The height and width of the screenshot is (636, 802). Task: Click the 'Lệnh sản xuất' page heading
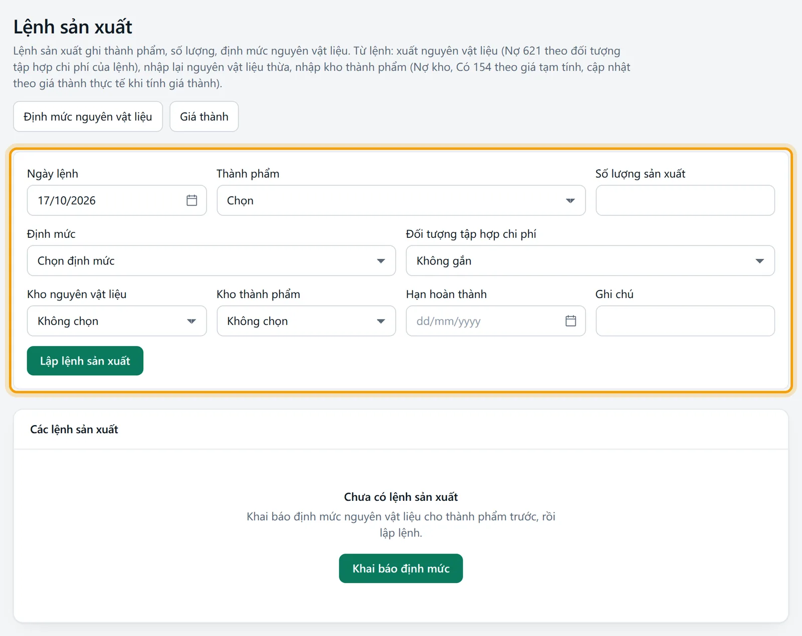73,27
